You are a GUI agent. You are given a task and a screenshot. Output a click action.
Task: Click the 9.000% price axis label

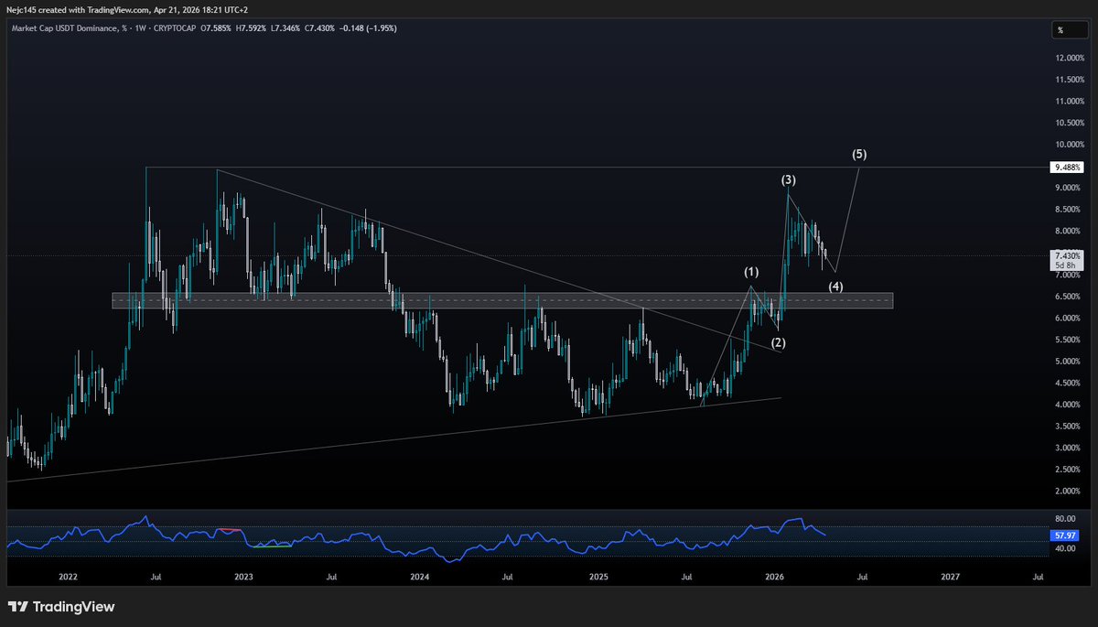click(1069, 188)
